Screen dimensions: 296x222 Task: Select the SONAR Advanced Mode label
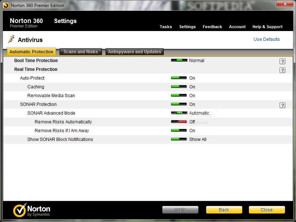[x=51, y=113]
